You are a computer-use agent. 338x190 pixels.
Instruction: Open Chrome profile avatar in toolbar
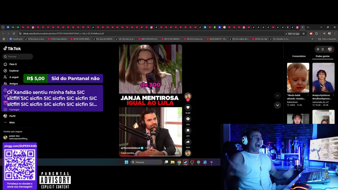coord(329,34)
